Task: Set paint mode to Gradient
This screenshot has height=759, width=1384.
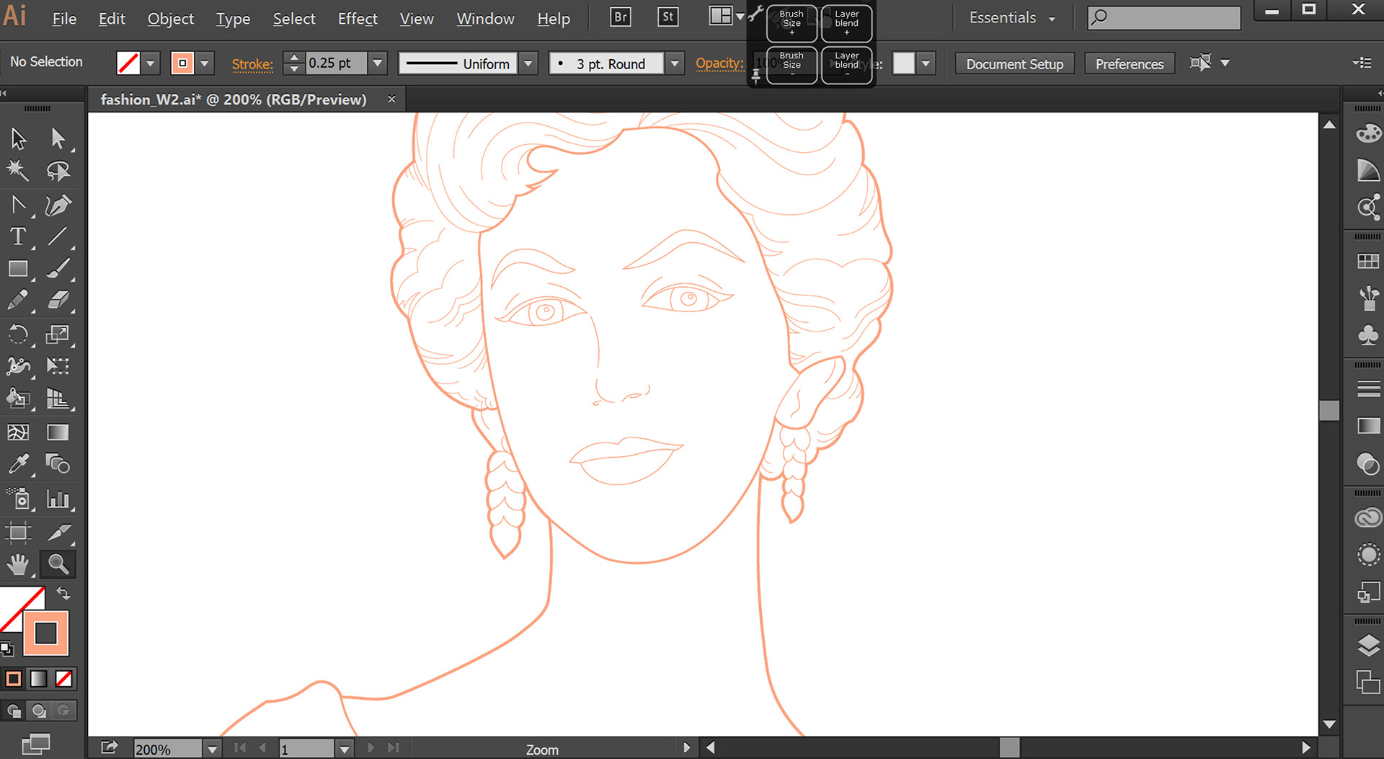Action: 38,678
